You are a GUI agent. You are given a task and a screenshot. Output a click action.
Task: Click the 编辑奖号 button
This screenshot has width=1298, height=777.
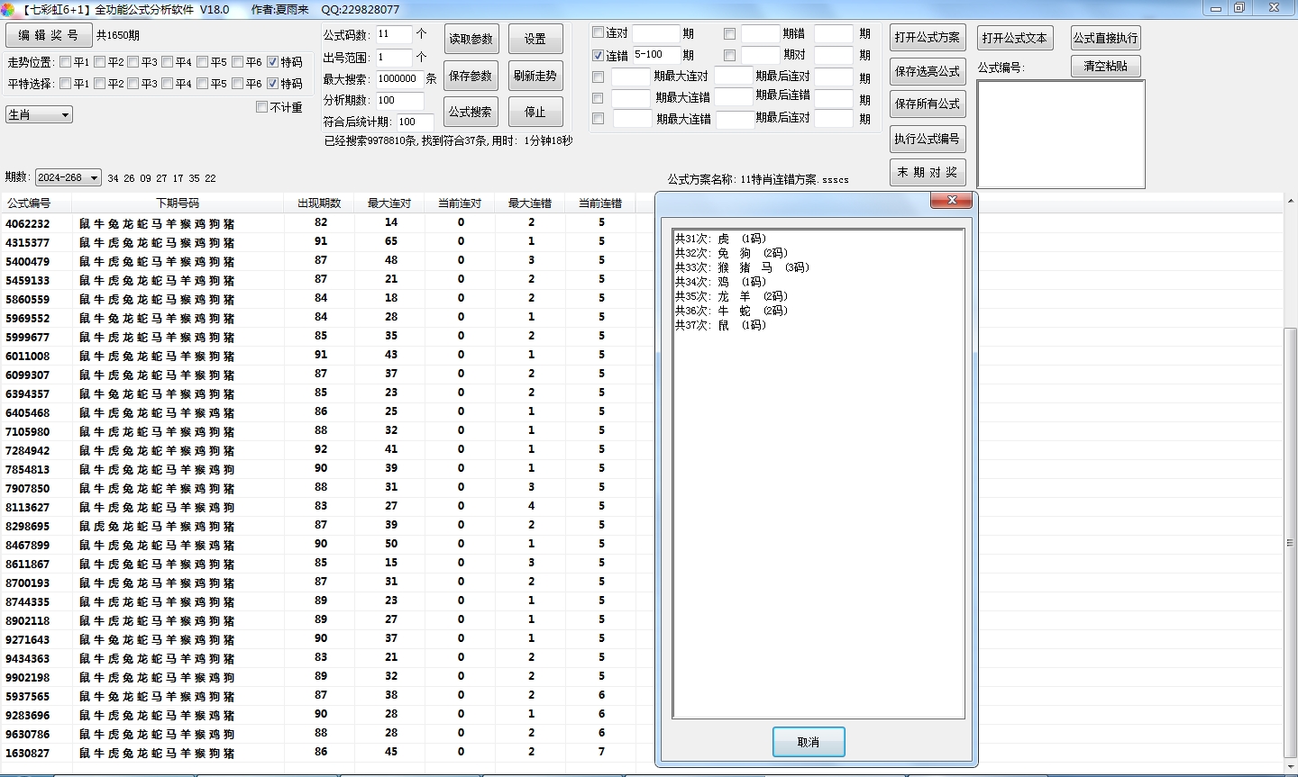[x=49, y=35]
